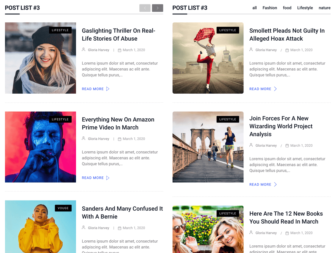This screenshot has width=336, height=253.
Task: Click the calendar icon under the Gaslighting Thriller title
Action: click(120, 50)
